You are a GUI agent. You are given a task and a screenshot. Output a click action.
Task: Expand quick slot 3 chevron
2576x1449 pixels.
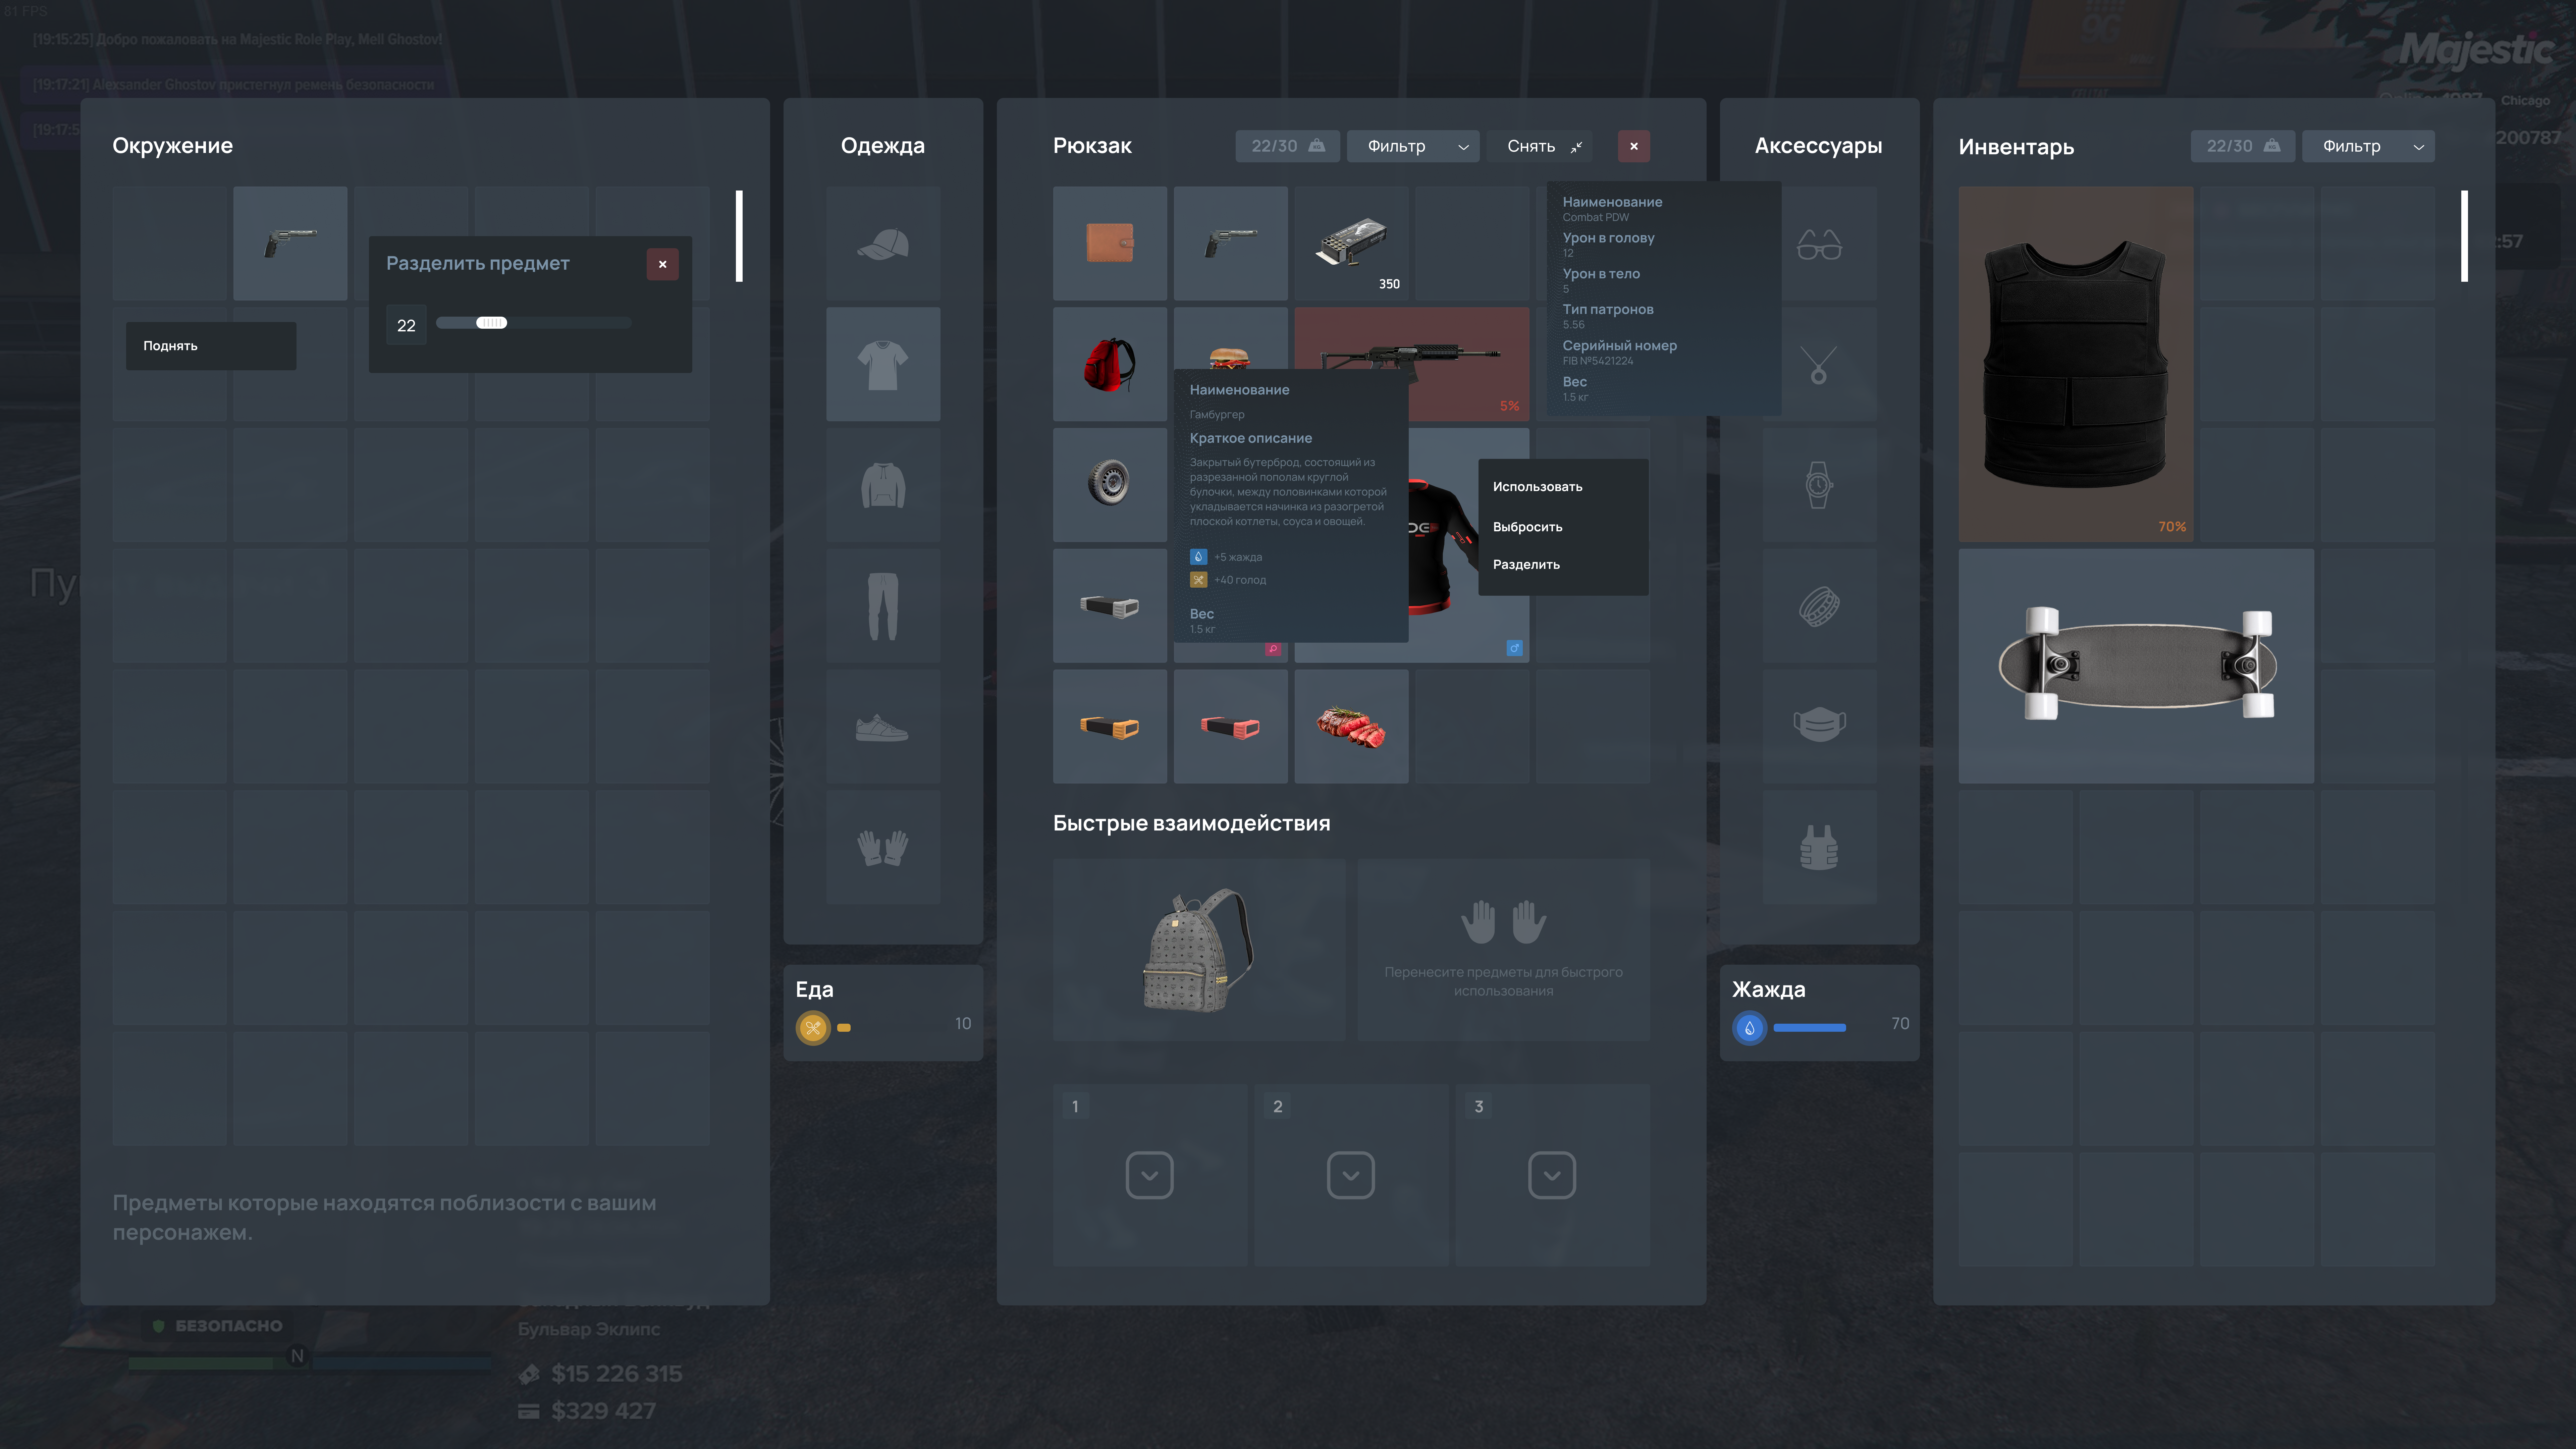point(1552,1175)
